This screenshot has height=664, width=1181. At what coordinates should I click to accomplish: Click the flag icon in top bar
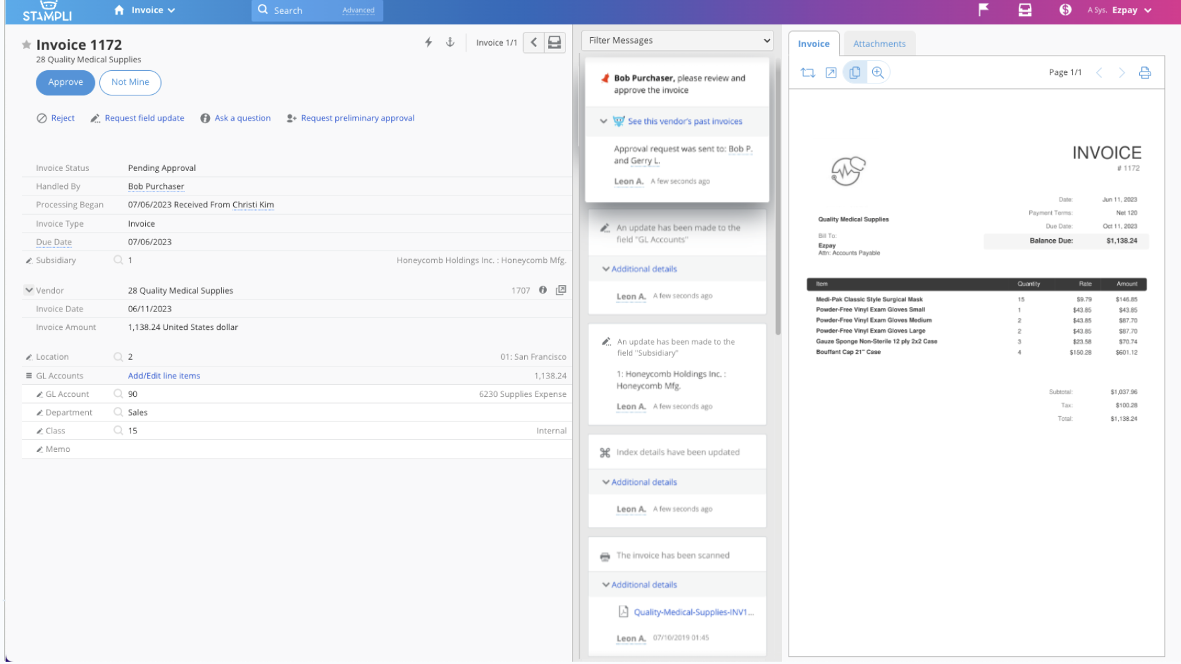tap(984, 10)
